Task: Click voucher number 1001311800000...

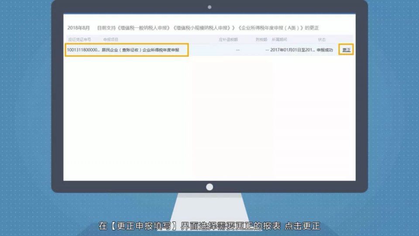Action: click(x=83, y=50)
